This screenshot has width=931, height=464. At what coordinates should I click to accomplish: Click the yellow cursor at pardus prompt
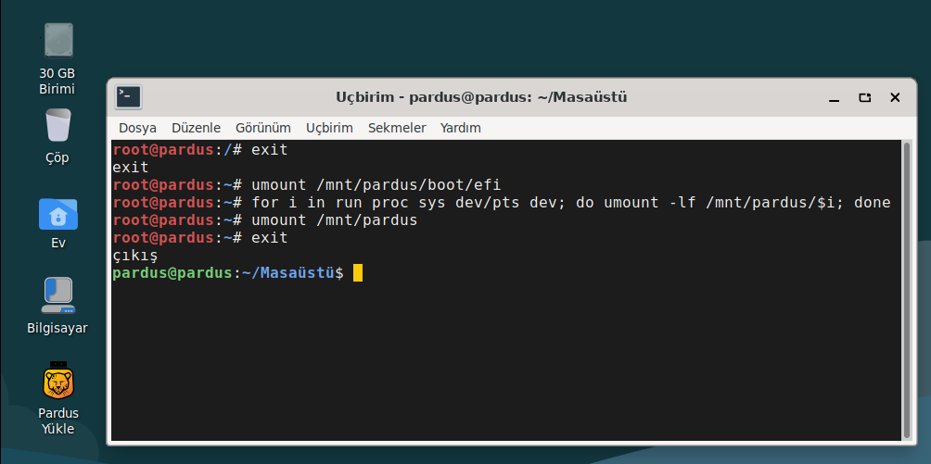click(x=357, y=273)
